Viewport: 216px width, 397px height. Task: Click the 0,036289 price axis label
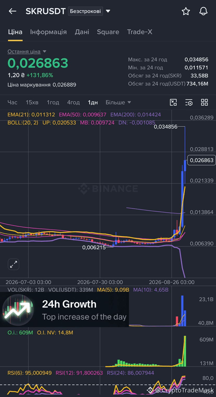coord(202,118)
